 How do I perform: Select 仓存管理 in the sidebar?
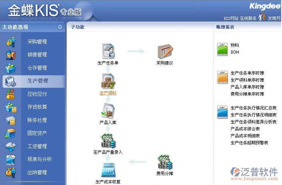[x=37, y=68]
